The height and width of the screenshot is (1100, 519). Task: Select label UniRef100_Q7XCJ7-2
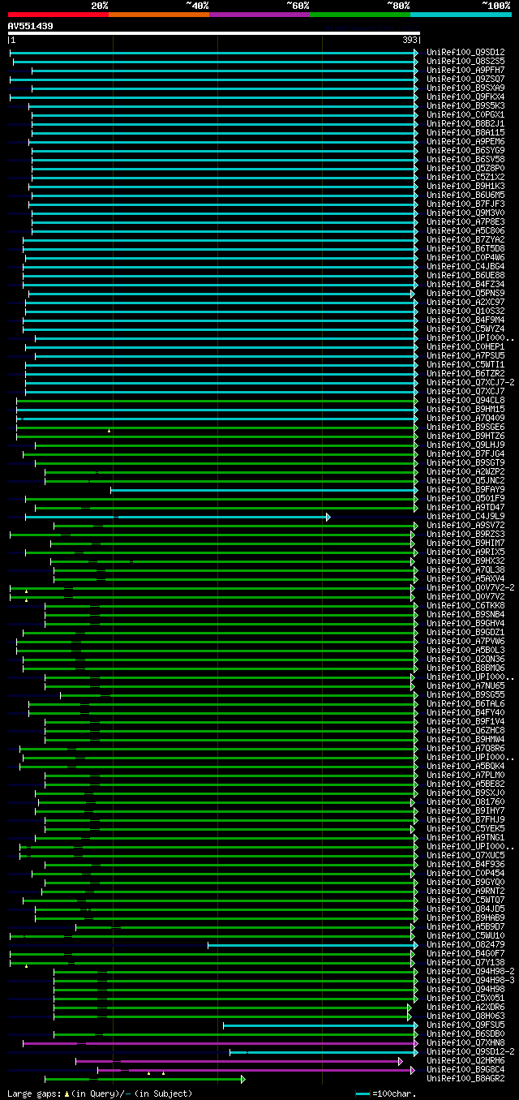470,383
